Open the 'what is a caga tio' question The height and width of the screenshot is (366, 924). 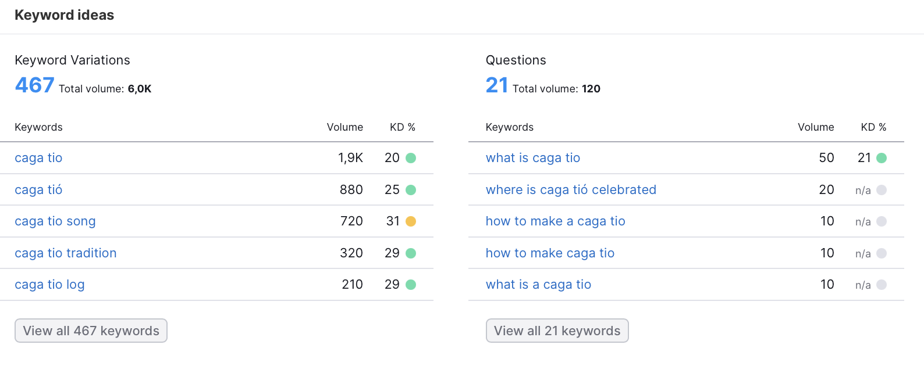(x=538, y=285)
